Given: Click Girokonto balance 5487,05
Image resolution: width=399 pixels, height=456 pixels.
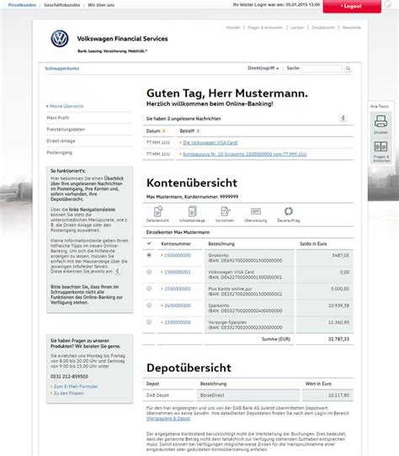Looking at the screenshot, I should [341, 255].
